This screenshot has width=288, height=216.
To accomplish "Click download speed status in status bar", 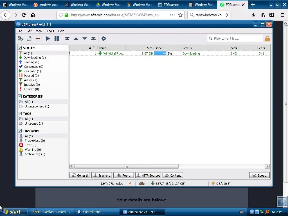I will tap(168, 183).
